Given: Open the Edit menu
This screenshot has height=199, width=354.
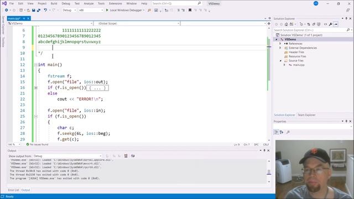Looking at the screenshot, I should click(x=20, y=3).
